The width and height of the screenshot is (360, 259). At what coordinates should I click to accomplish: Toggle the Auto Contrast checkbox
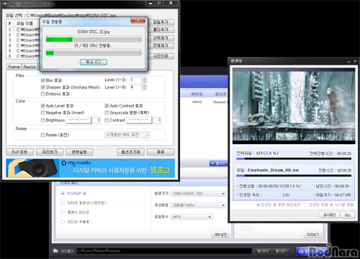[x=107, y=105]
